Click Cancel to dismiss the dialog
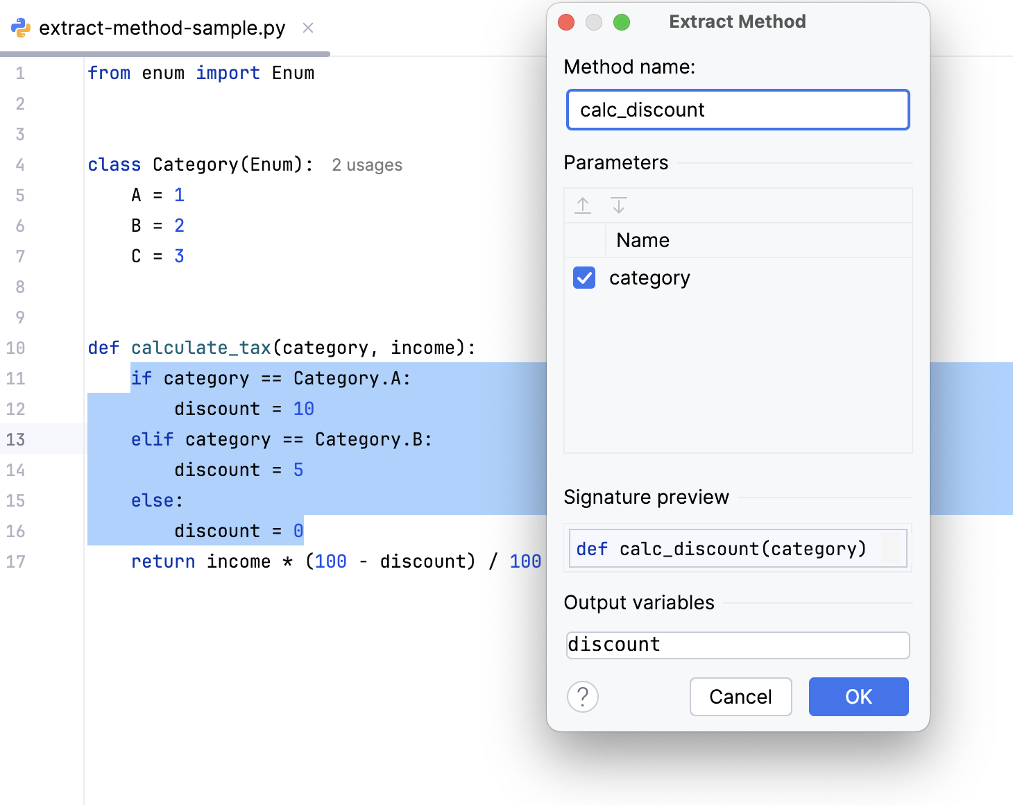This screenshot has width=1013, height=805. [x=740, y=697]
